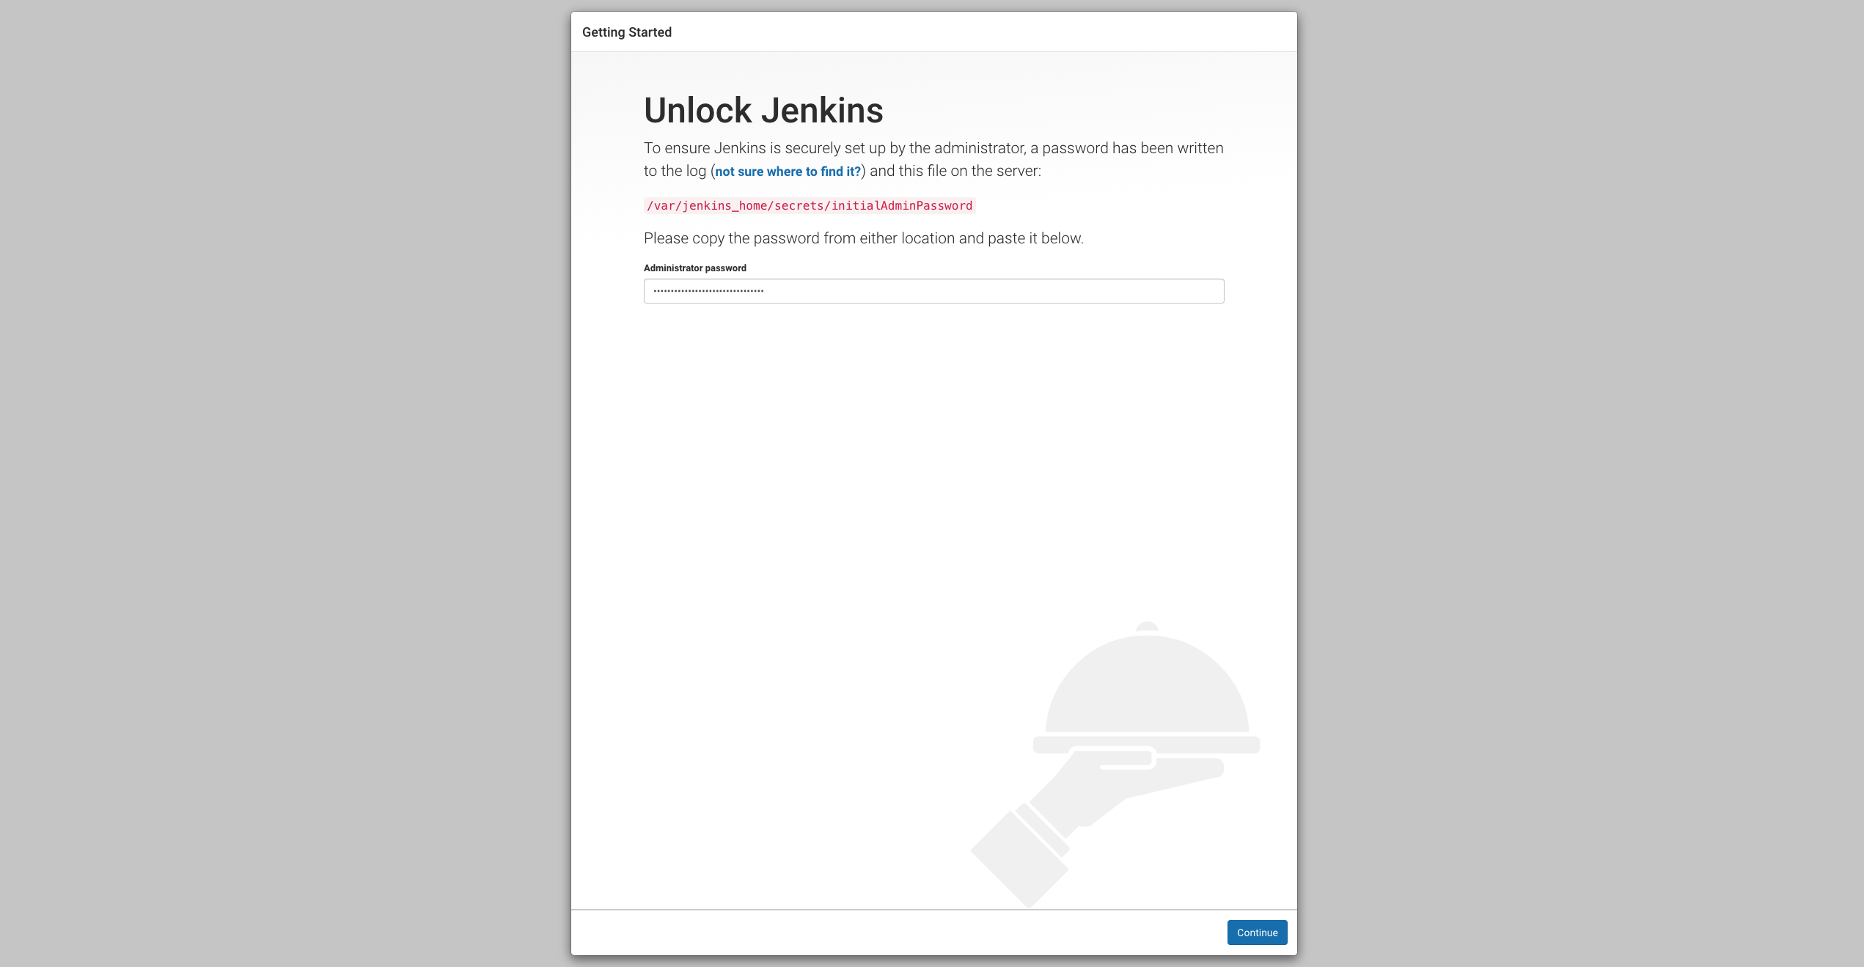The image size is (1864, 967).
Task: Click the gray backdrop left of the dialog
Action: click(286, 484)
